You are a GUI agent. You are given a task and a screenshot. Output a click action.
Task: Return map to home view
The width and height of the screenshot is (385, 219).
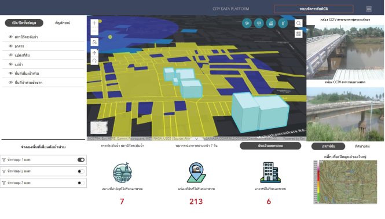(x=94, y=42)
